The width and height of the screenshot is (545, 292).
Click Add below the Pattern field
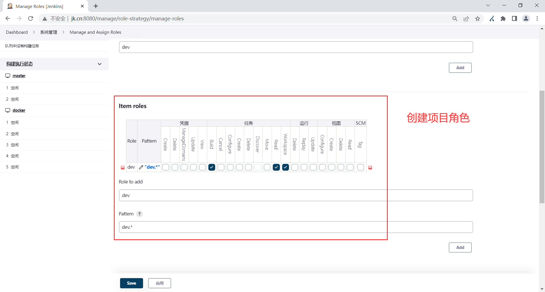click(460, 247)
